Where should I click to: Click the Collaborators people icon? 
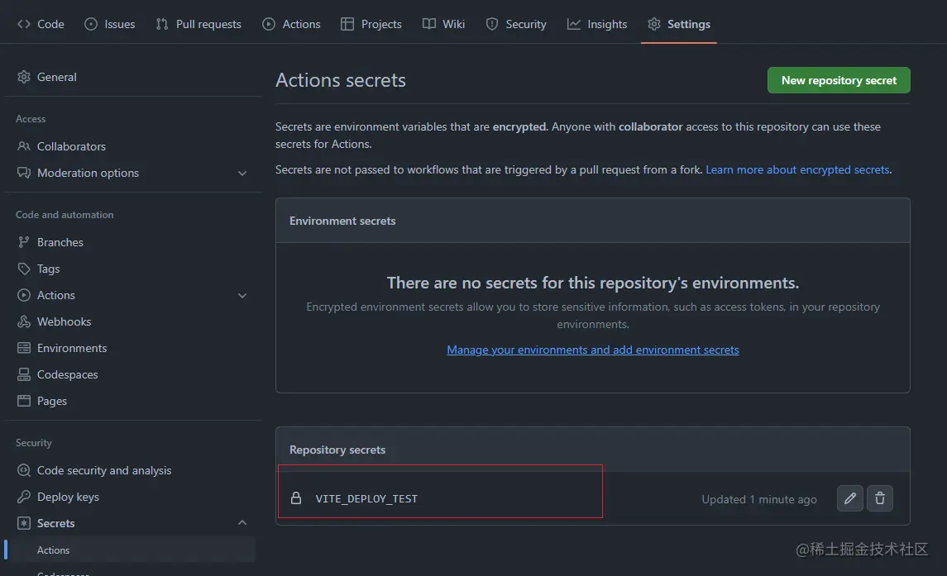pos(23,146)
